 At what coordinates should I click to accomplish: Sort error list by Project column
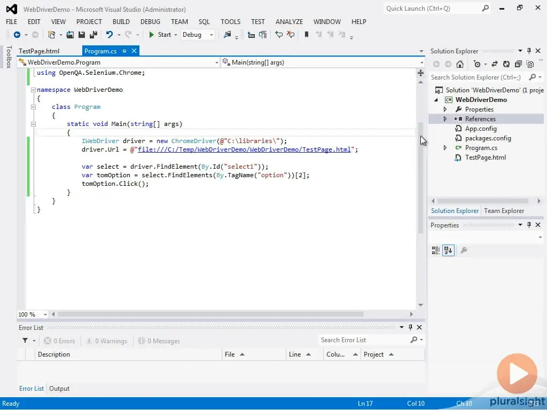point(393,354)
